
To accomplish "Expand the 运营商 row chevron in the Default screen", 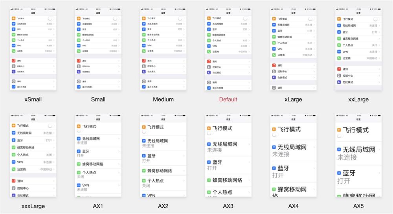I will 249,52.
